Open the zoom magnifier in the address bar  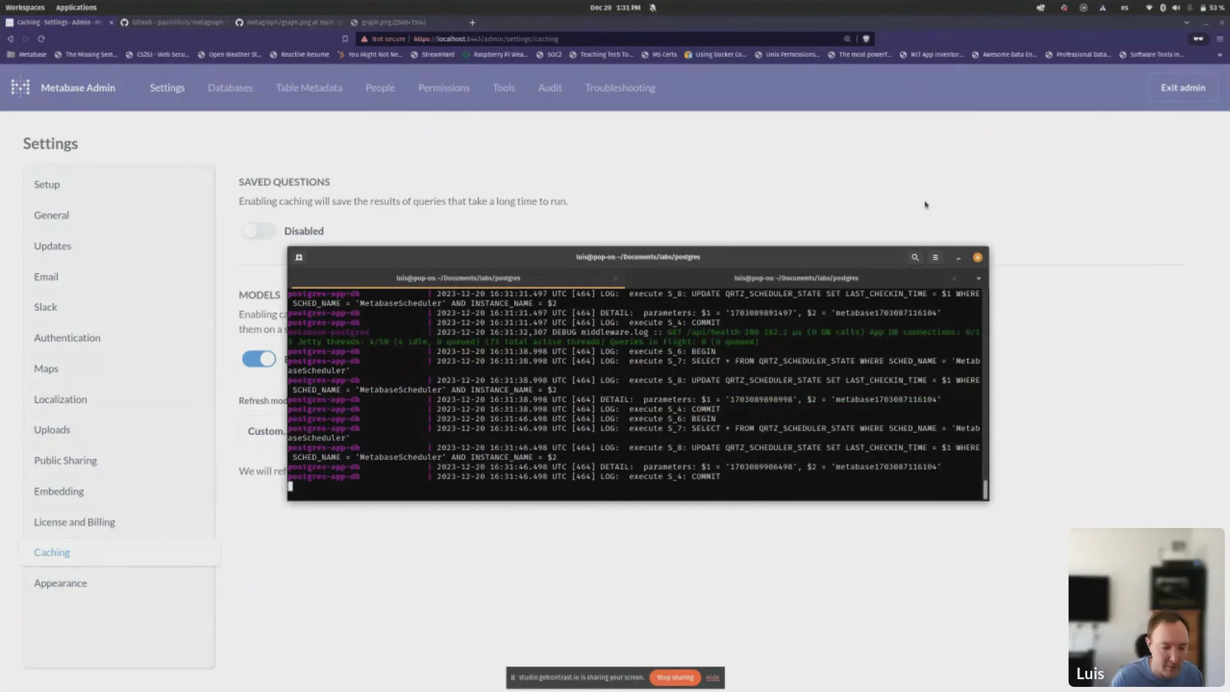847,39
